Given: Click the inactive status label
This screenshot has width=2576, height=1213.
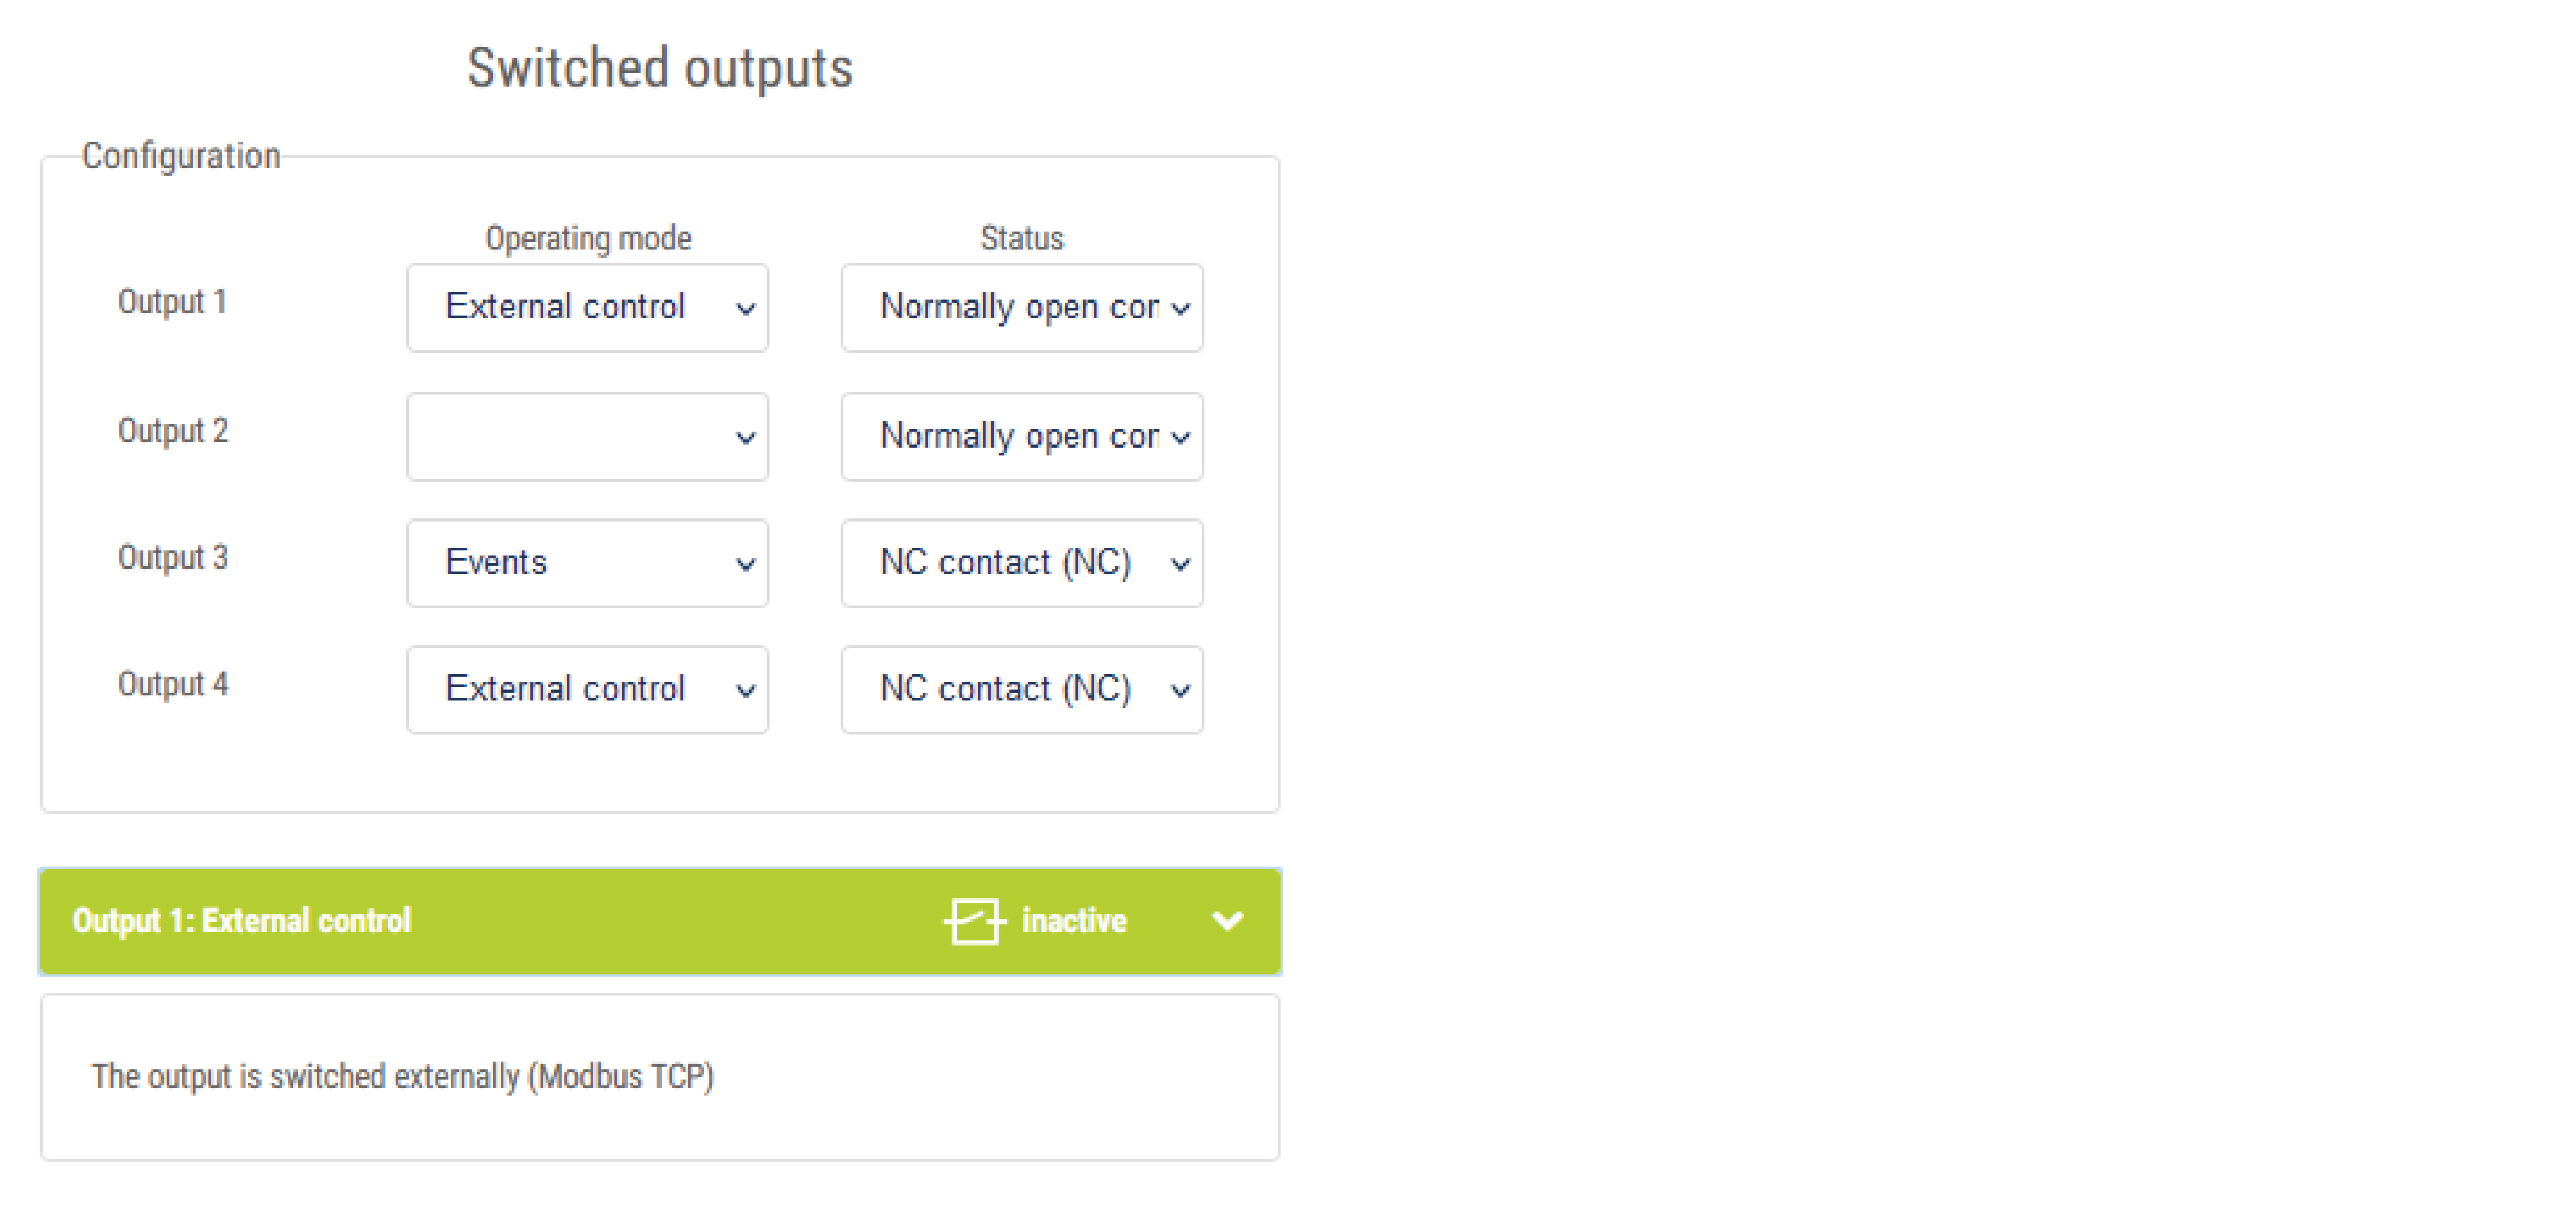Looking at the screenshot, I should (1074, 921).
